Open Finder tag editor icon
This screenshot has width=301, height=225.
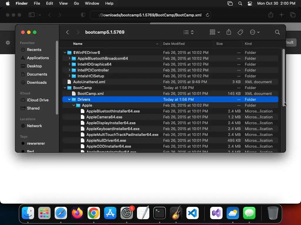[x=240, y=32]
